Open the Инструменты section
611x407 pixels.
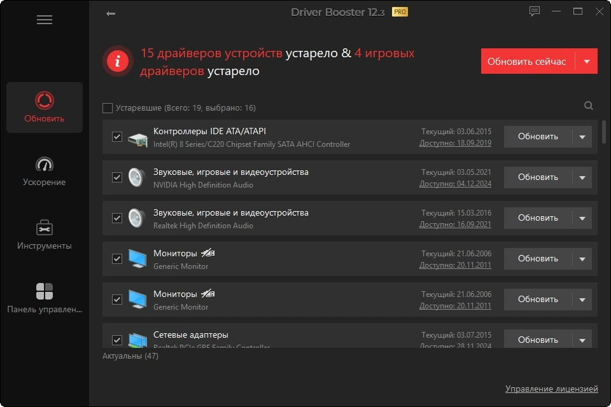pyautogui.click(x=45, y=235)
